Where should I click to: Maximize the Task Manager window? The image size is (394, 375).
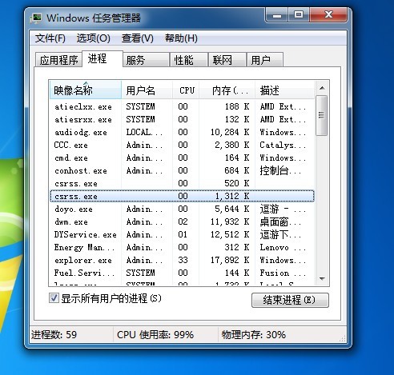tap(299, 15)
